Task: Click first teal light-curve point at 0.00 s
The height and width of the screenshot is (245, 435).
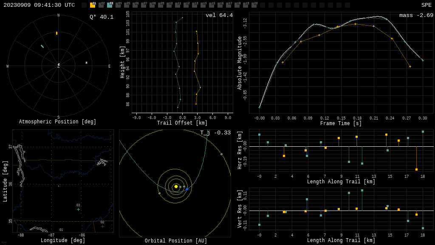Action: (260, 107)
